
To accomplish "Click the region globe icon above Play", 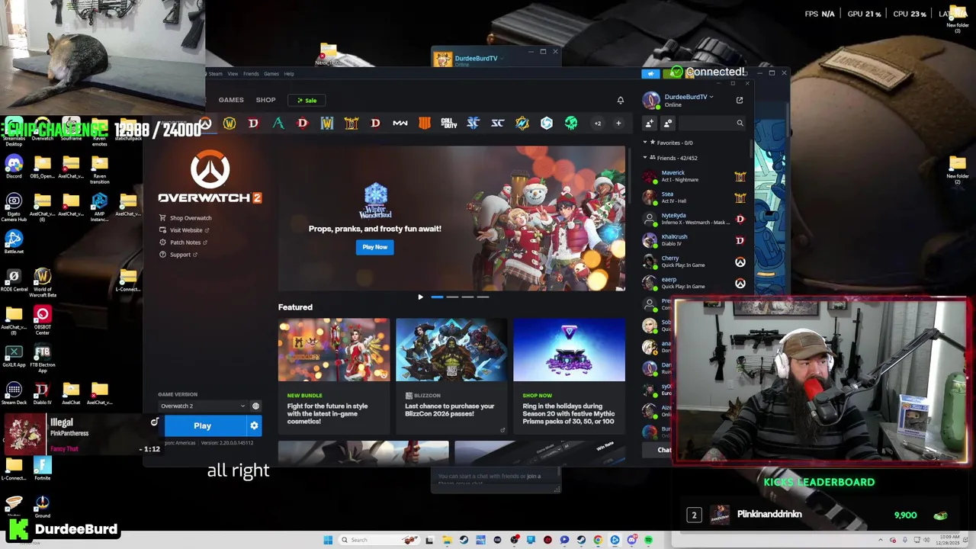I will [x=255, y=406].
